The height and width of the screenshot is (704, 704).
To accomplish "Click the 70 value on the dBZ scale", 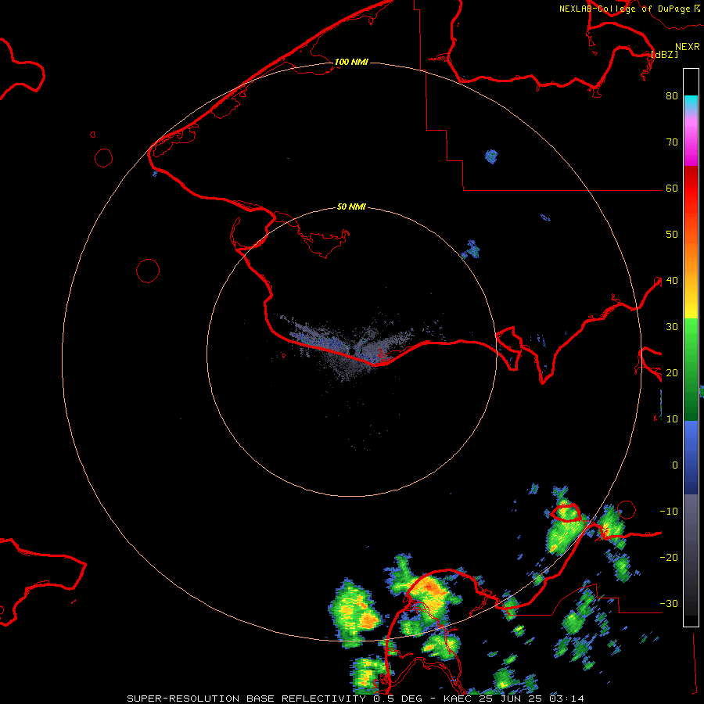I will [672, 142].
